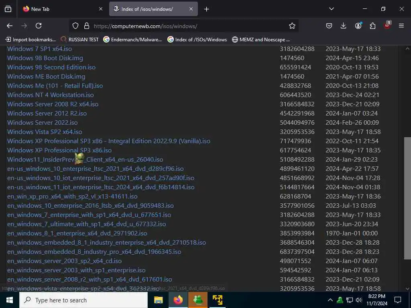Viewport: 411px width, 308px height.
Task: Open network status tray icon
Action: click(x=350, y=300)
